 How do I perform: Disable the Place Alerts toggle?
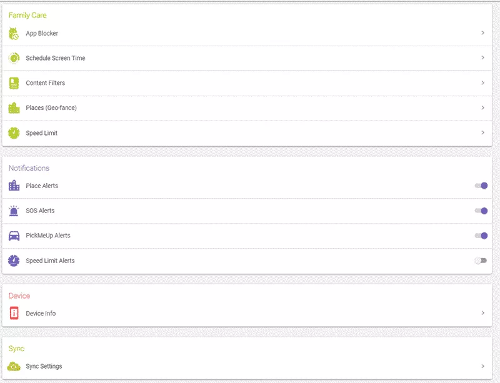481,186
